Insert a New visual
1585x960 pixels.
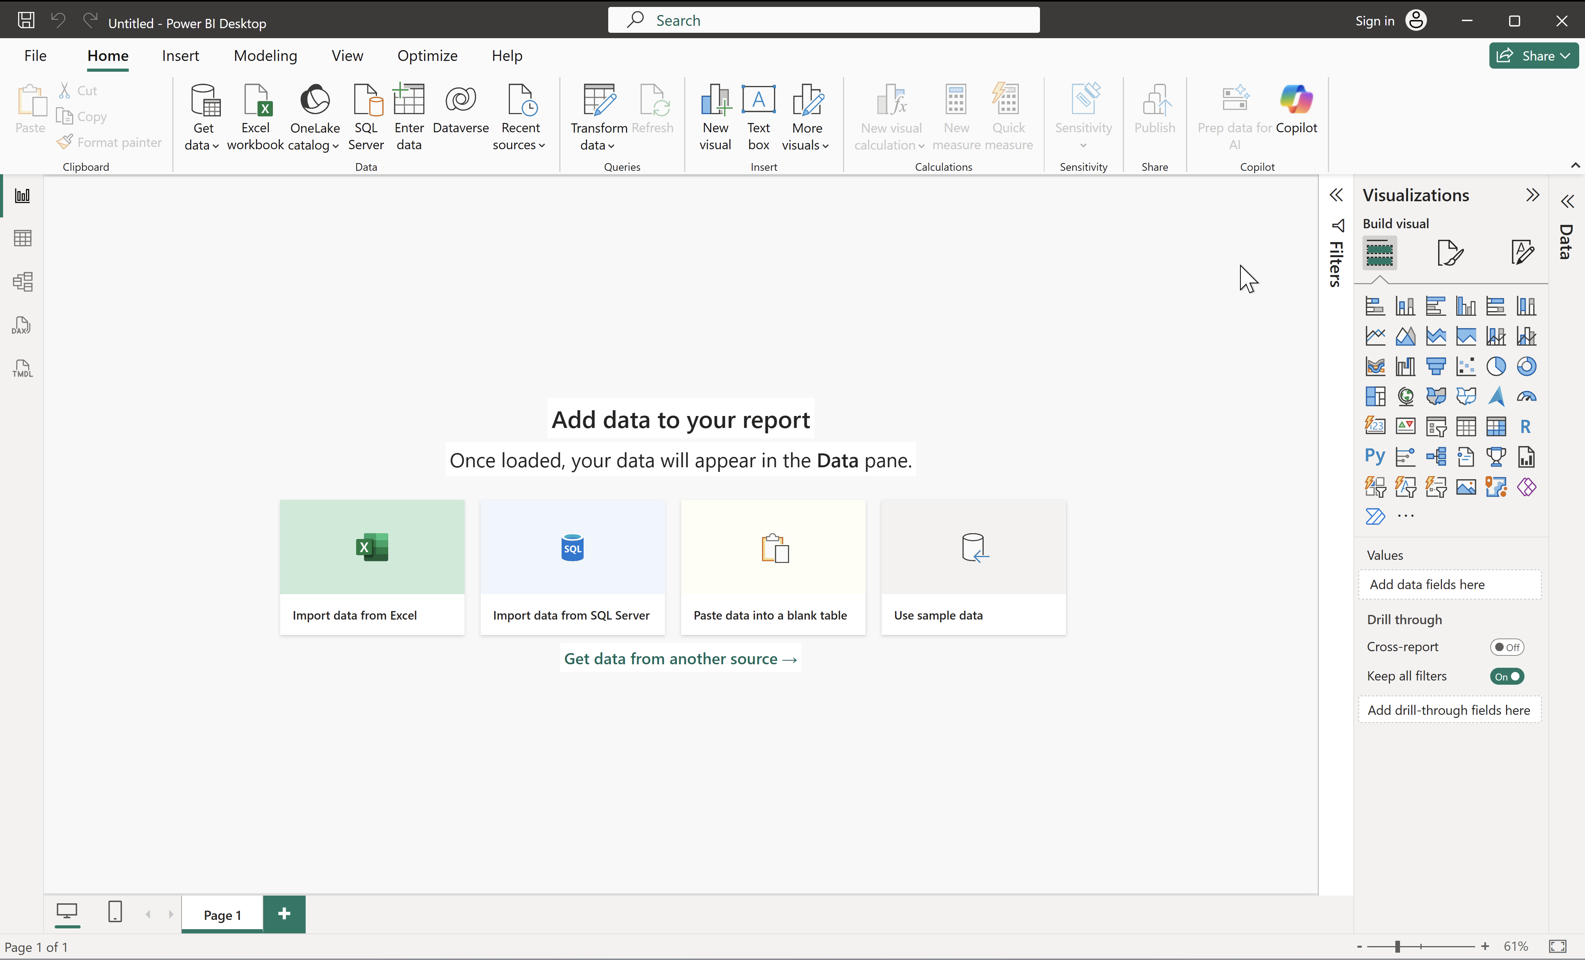point(715,117)
